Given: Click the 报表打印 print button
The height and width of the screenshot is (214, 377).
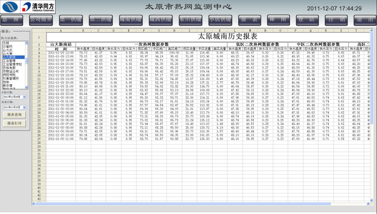Looking at the screenshot, I should click(15, 123).
